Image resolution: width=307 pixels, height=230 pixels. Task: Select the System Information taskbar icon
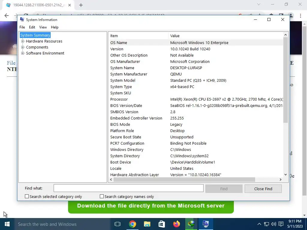click(x=206, y=224)
